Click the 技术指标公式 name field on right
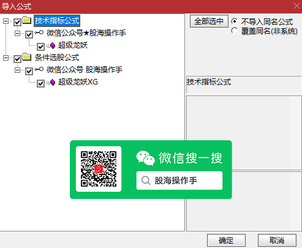Image resolution: width=302 pixels, height=248 pixels. pyautogui.click(x=244, y=85)
